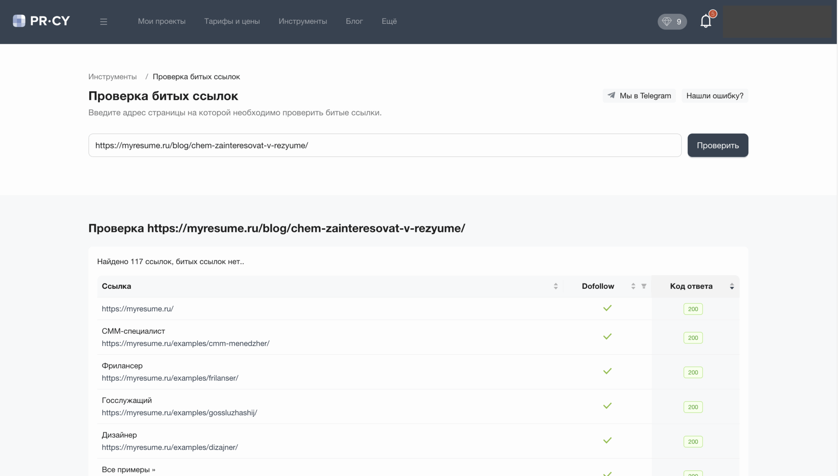
Task: Sort by Dofollow column arrows
Action: click(x=633, y=286)
